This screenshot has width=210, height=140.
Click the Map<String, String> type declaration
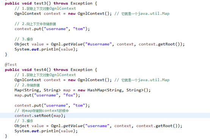click(x=38, y=90)
